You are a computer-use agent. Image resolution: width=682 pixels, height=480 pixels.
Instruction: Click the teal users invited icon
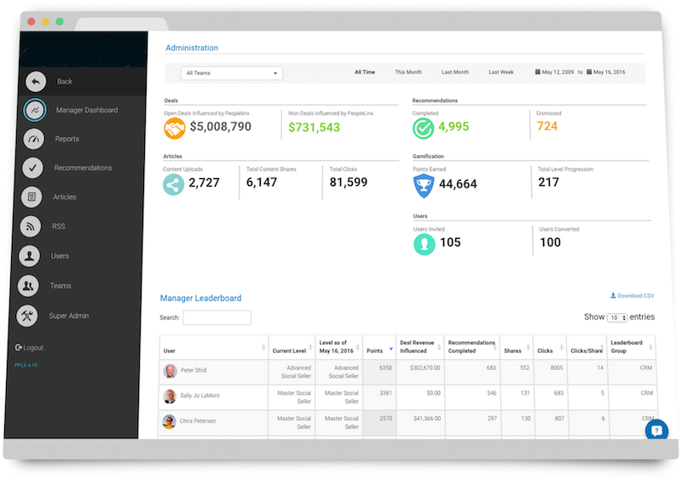click(x=424, y=244)
